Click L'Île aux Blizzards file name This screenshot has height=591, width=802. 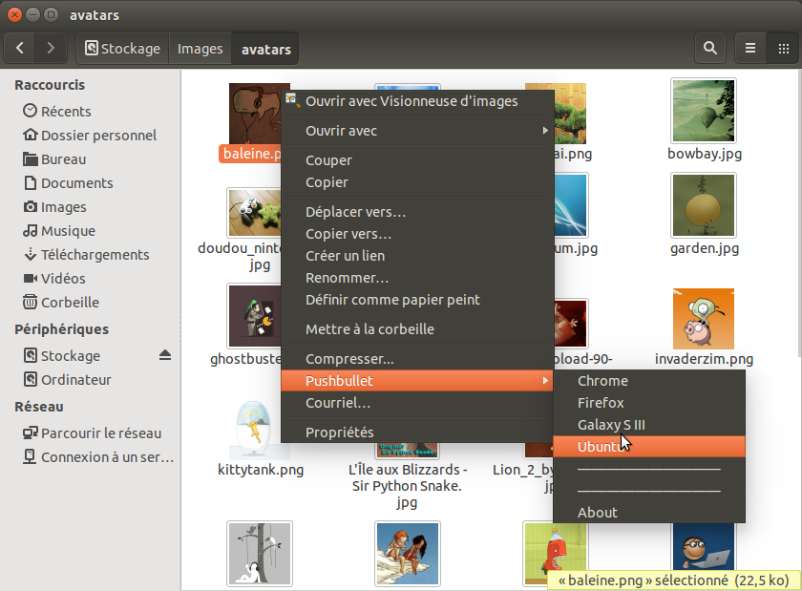[407, 486]
